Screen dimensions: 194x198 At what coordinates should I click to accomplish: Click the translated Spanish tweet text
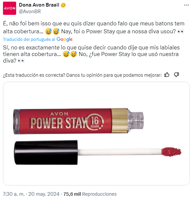tap(91, 54)
